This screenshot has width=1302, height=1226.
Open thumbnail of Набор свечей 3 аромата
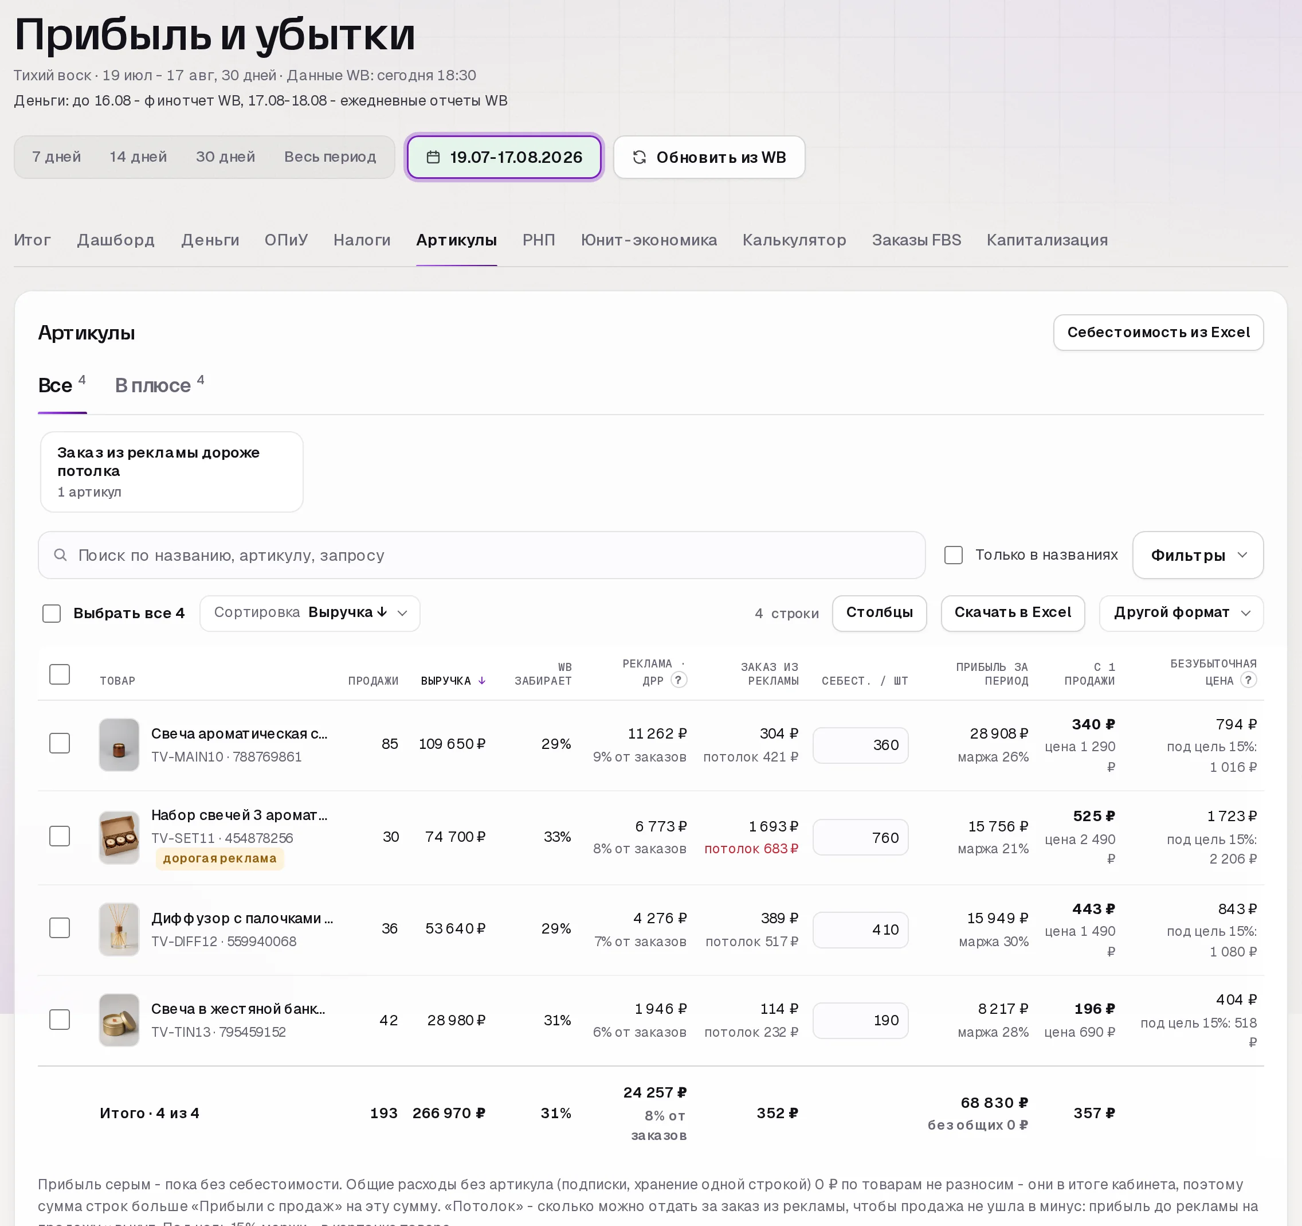click(x=119, y=837)
